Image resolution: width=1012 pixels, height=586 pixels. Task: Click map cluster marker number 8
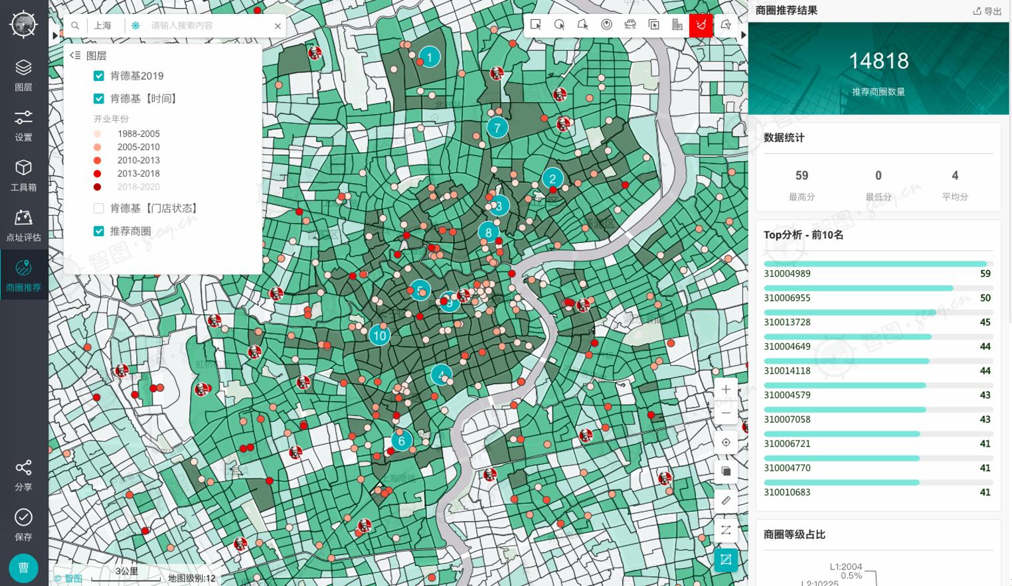(489, 232)
